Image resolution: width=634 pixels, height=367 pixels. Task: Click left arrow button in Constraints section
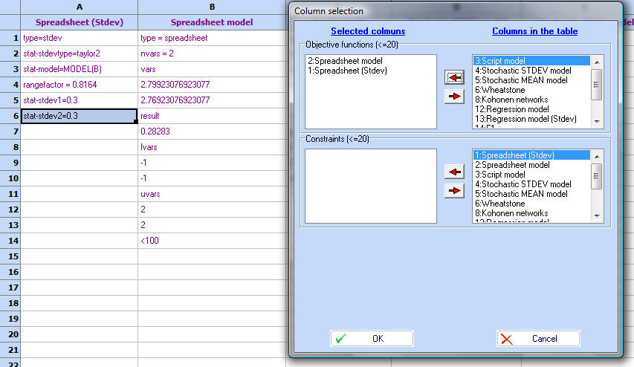click(453, 172)
